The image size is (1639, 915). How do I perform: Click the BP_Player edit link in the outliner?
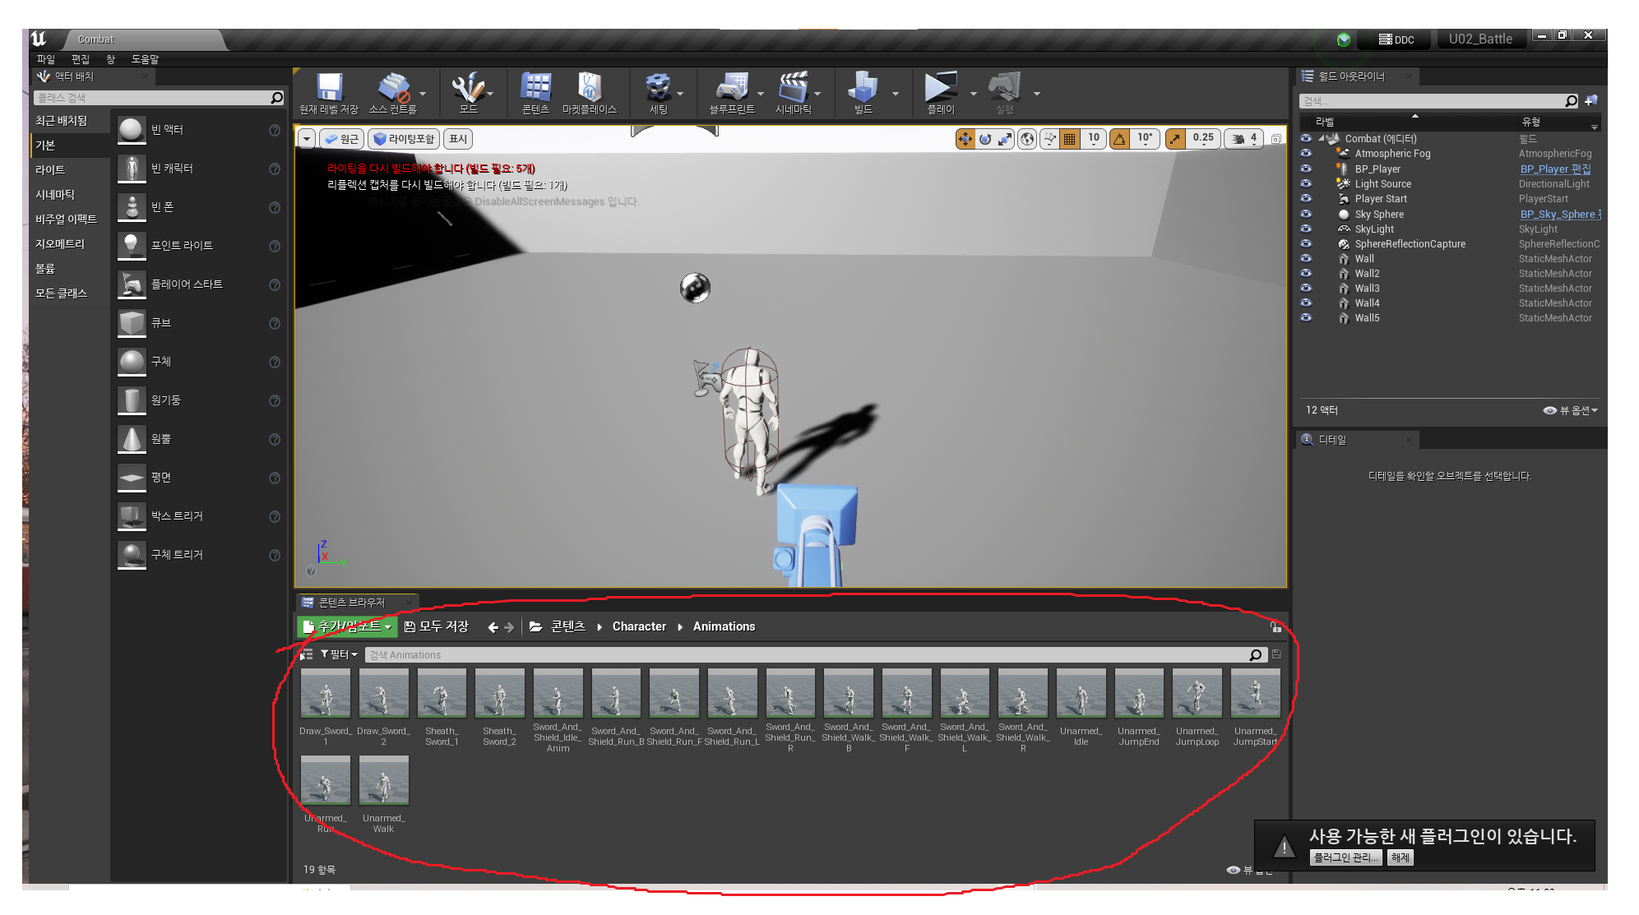[x=1554, y=169]
